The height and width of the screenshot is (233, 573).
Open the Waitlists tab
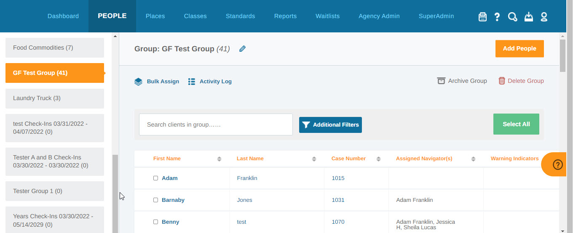tap(327, 16)
